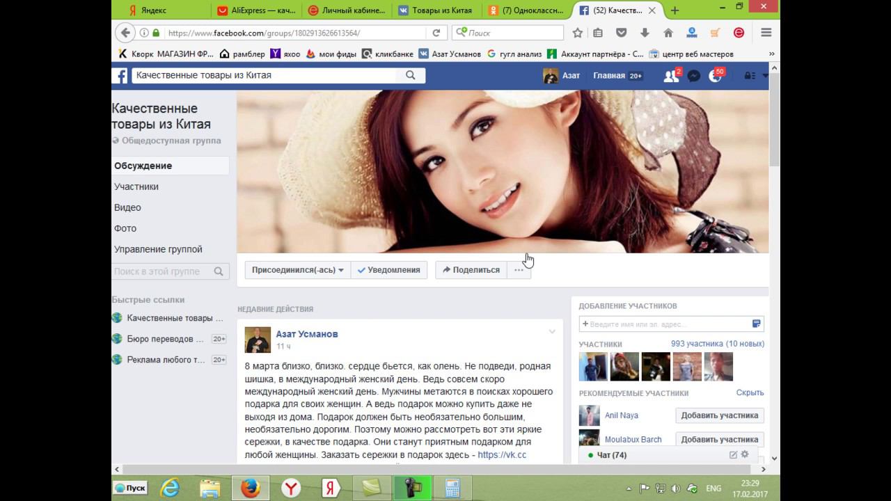Open the privacy shortcuts lock icon
This screenshot has width=891, height=501.
(x=749, y=76)
